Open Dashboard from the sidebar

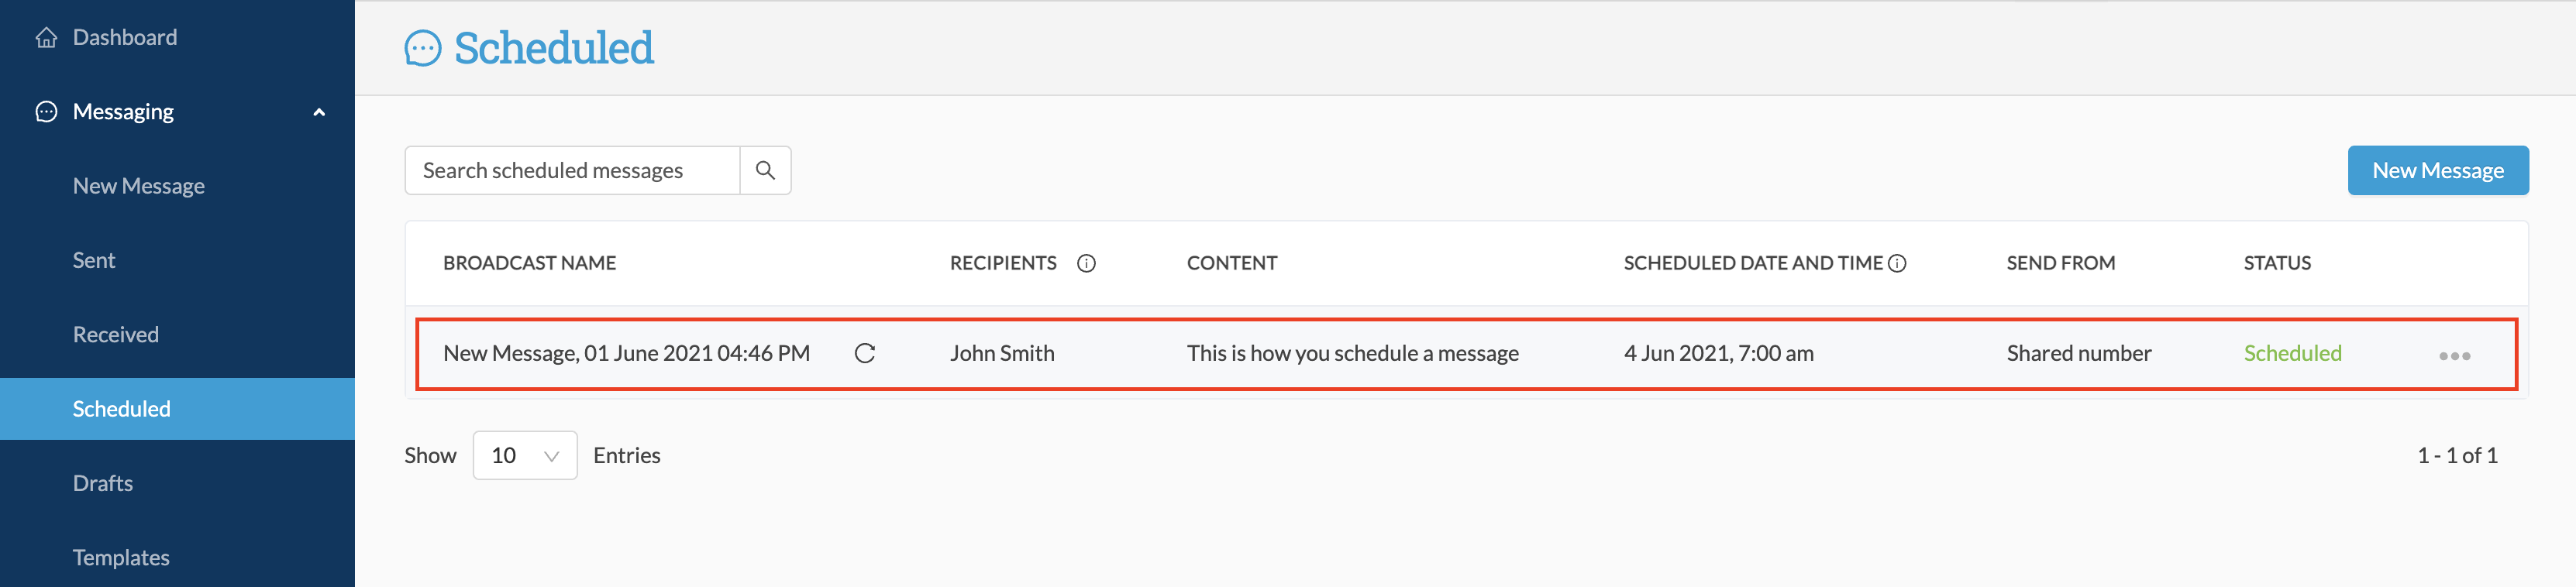pos(125,37)
